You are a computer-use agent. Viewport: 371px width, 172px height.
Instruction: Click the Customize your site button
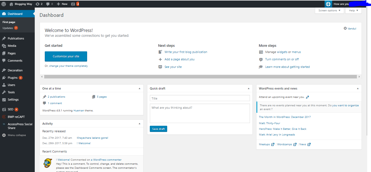click(x=66, y=56)
